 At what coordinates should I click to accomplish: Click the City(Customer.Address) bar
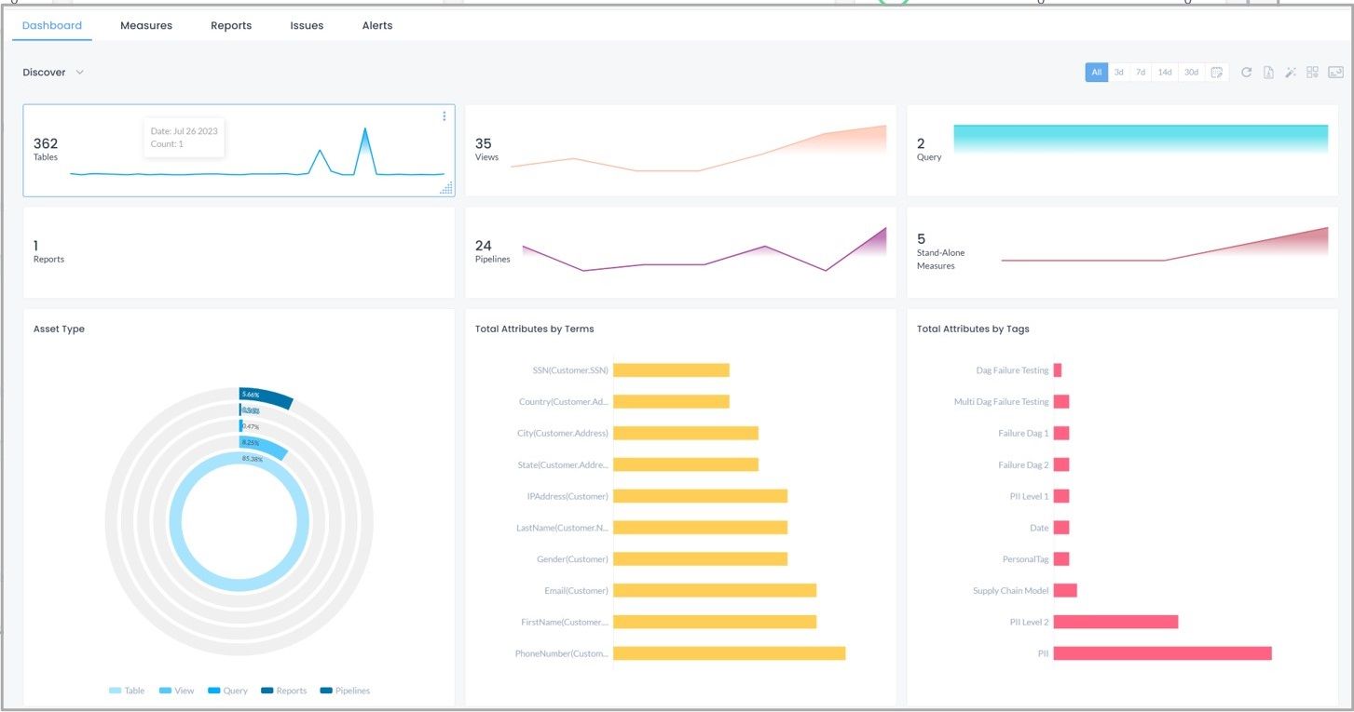pos(686,433)
